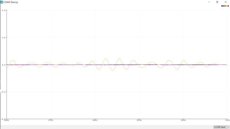Close the COM4 serial plotter window
The width and height of the screenshot is (230, 129).
(x=226, y=2)
